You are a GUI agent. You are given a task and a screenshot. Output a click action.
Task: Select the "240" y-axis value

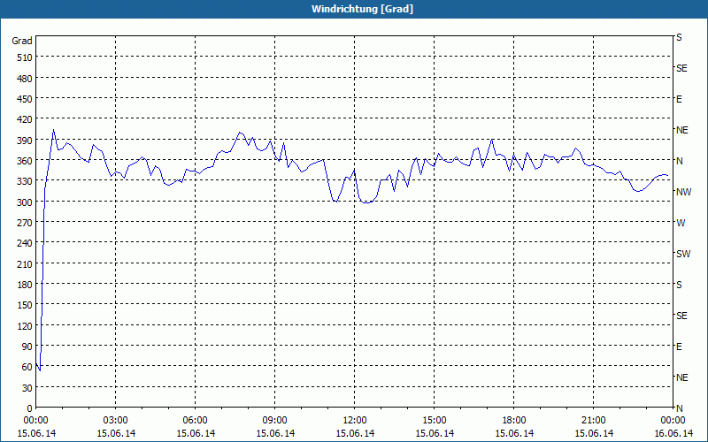coord(25,244)
